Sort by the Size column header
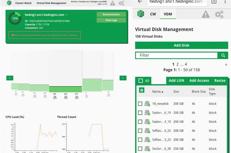Viewport: 231px width, 153px height. 176,92
